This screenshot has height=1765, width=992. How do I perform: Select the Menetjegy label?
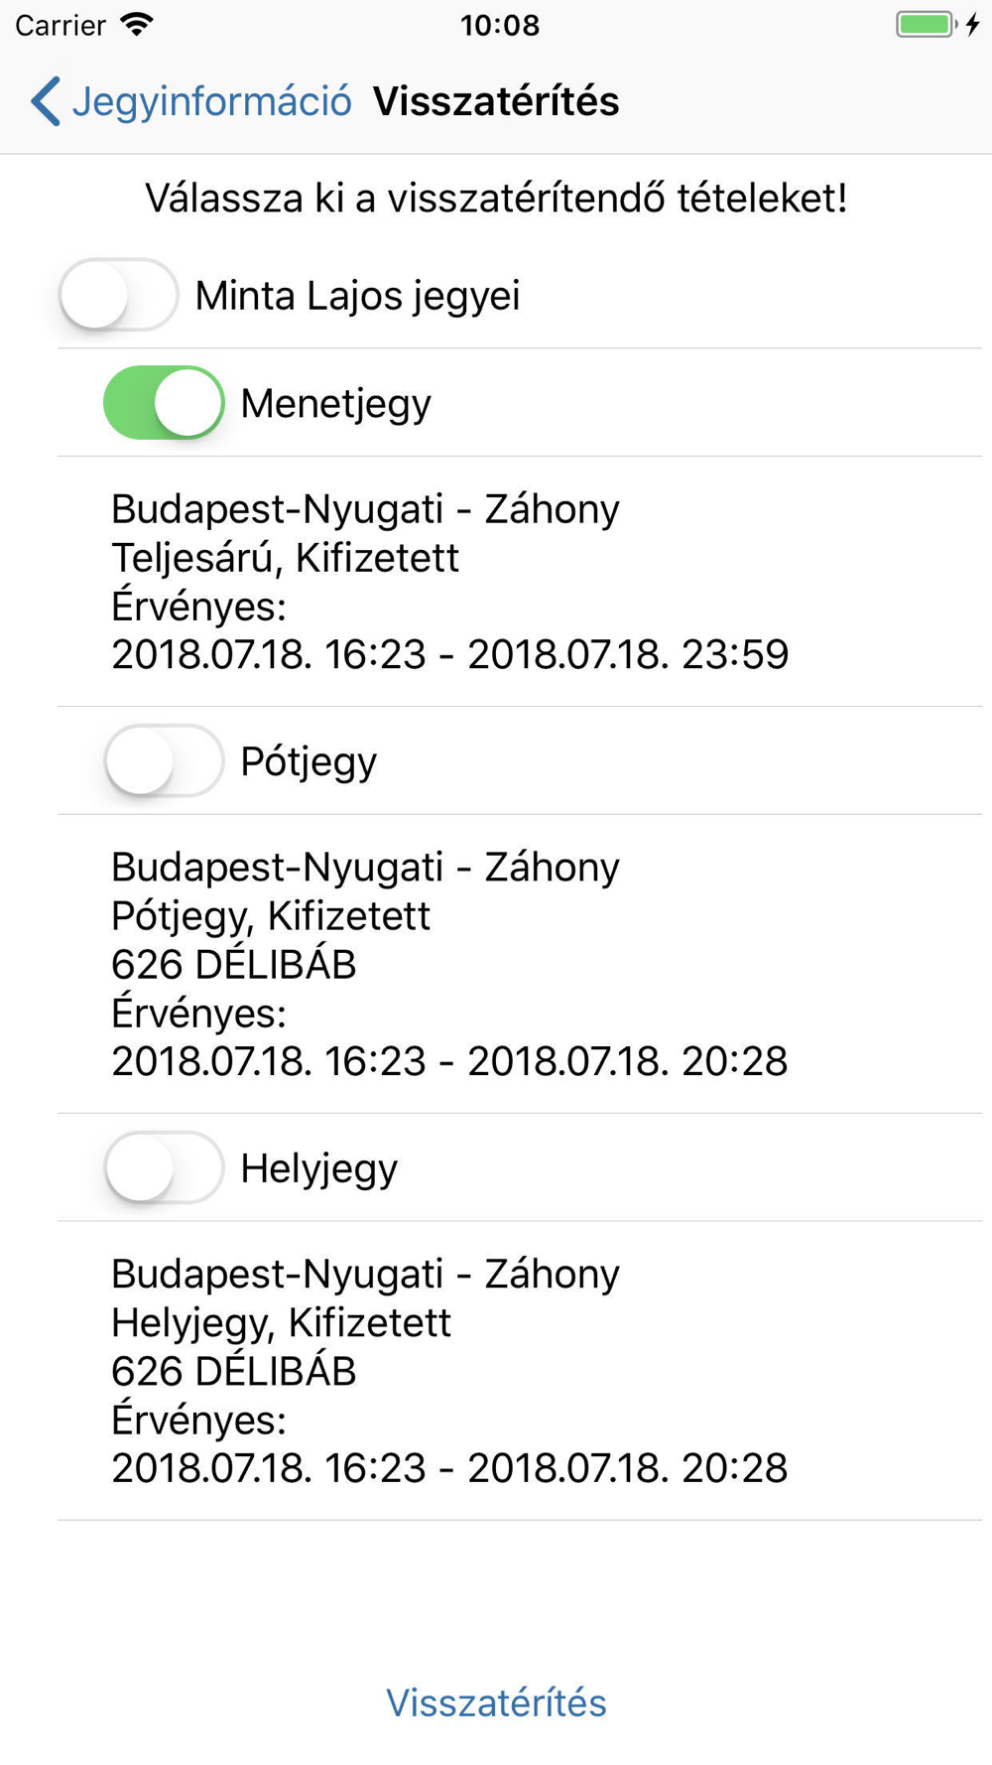336,404
